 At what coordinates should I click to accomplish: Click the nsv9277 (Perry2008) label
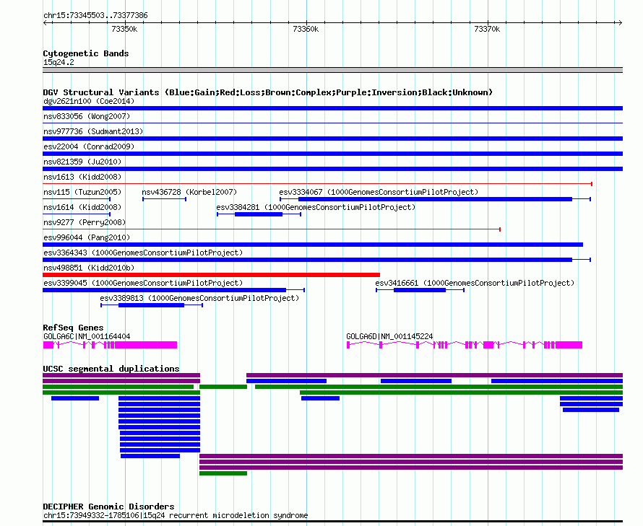coord(85,222)
